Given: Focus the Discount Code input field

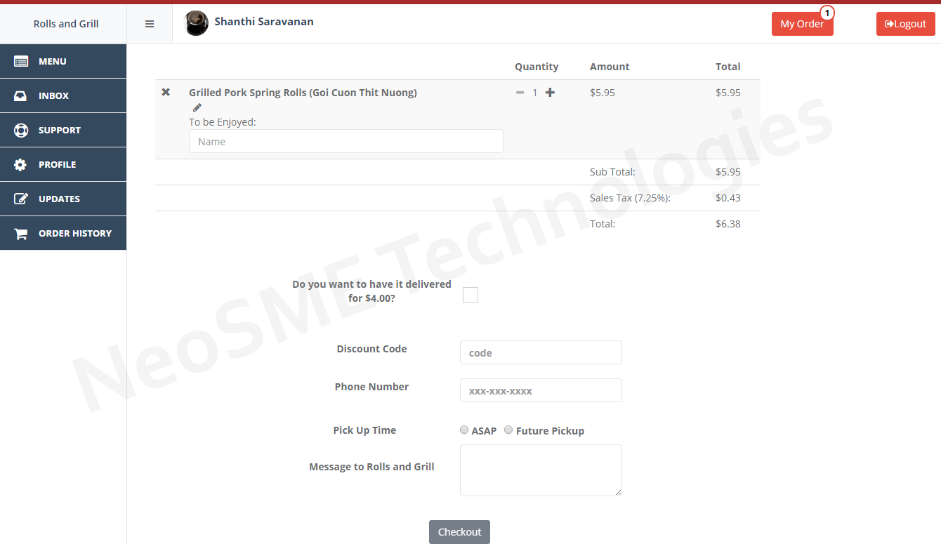Looking at the screenshot, I should pos(541,352).
